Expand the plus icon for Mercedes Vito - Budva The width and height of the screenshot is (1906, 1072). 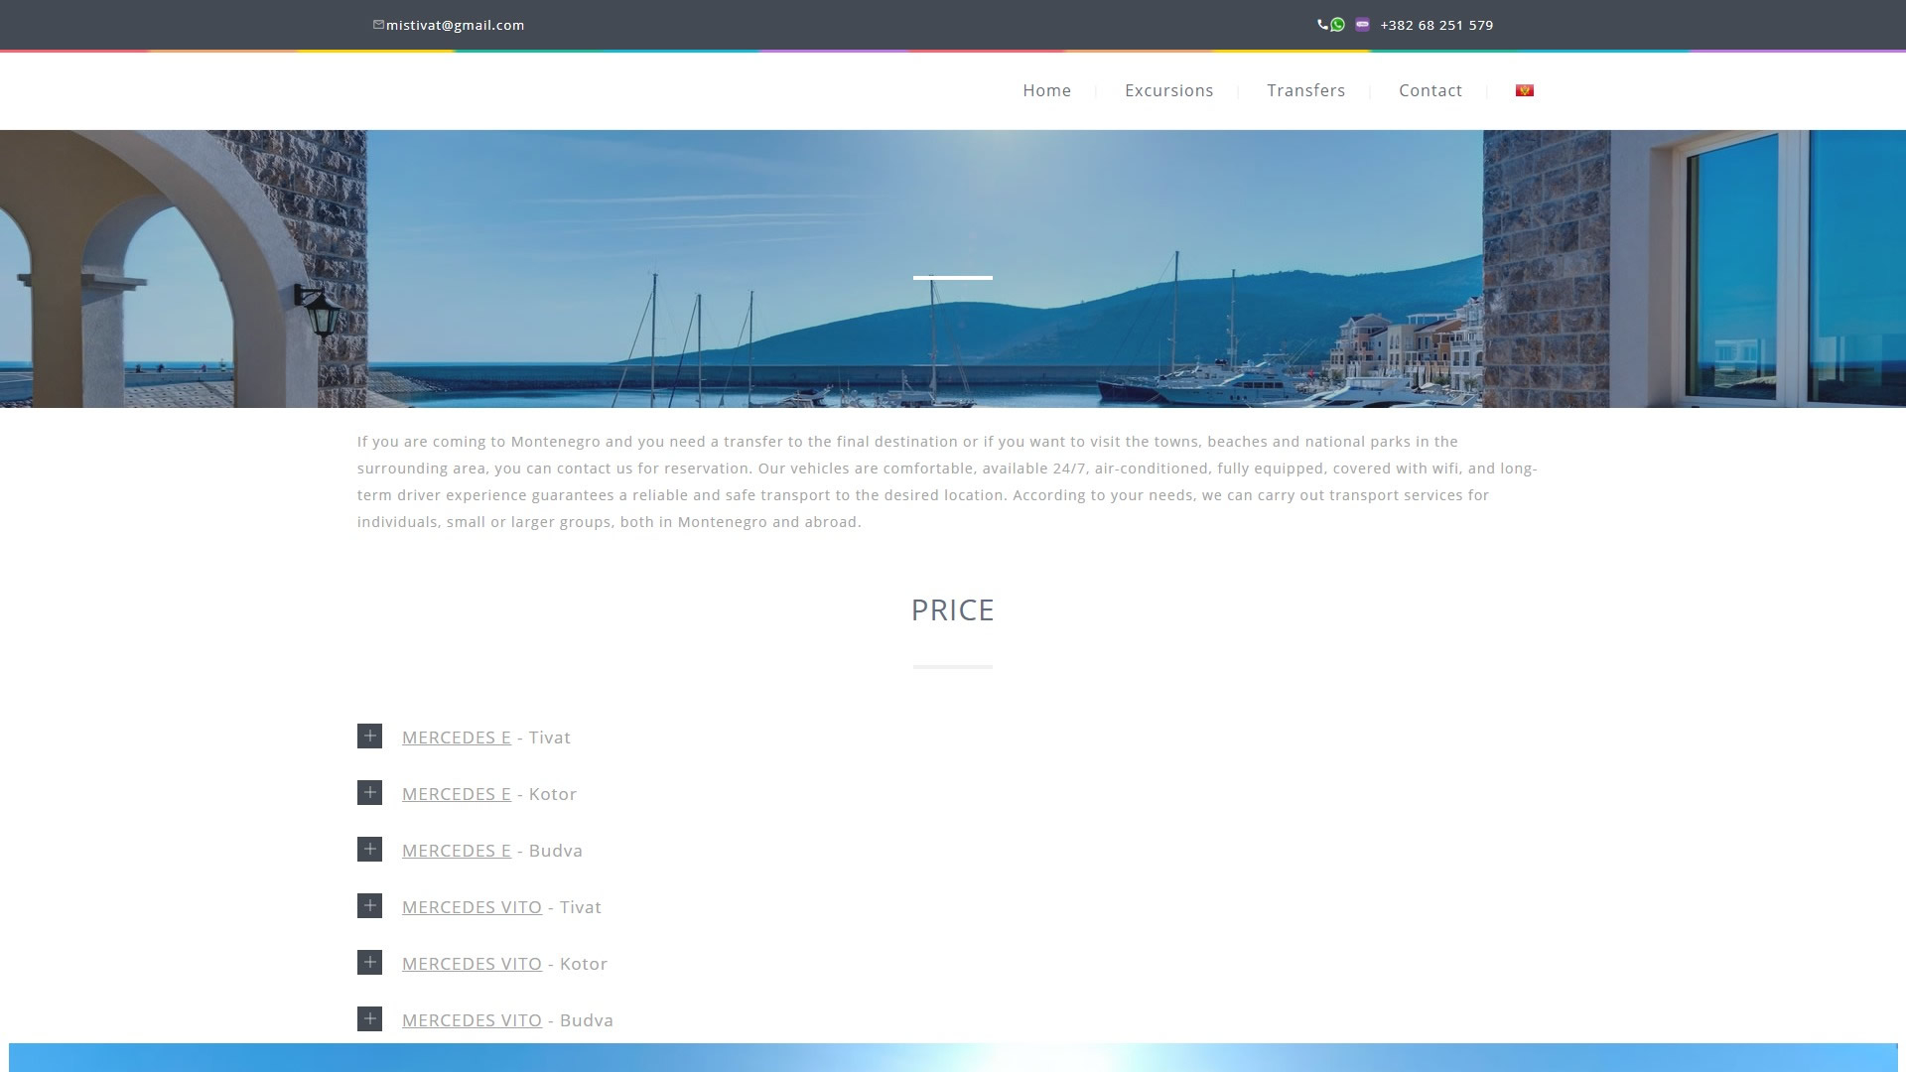coord(369,1018)
